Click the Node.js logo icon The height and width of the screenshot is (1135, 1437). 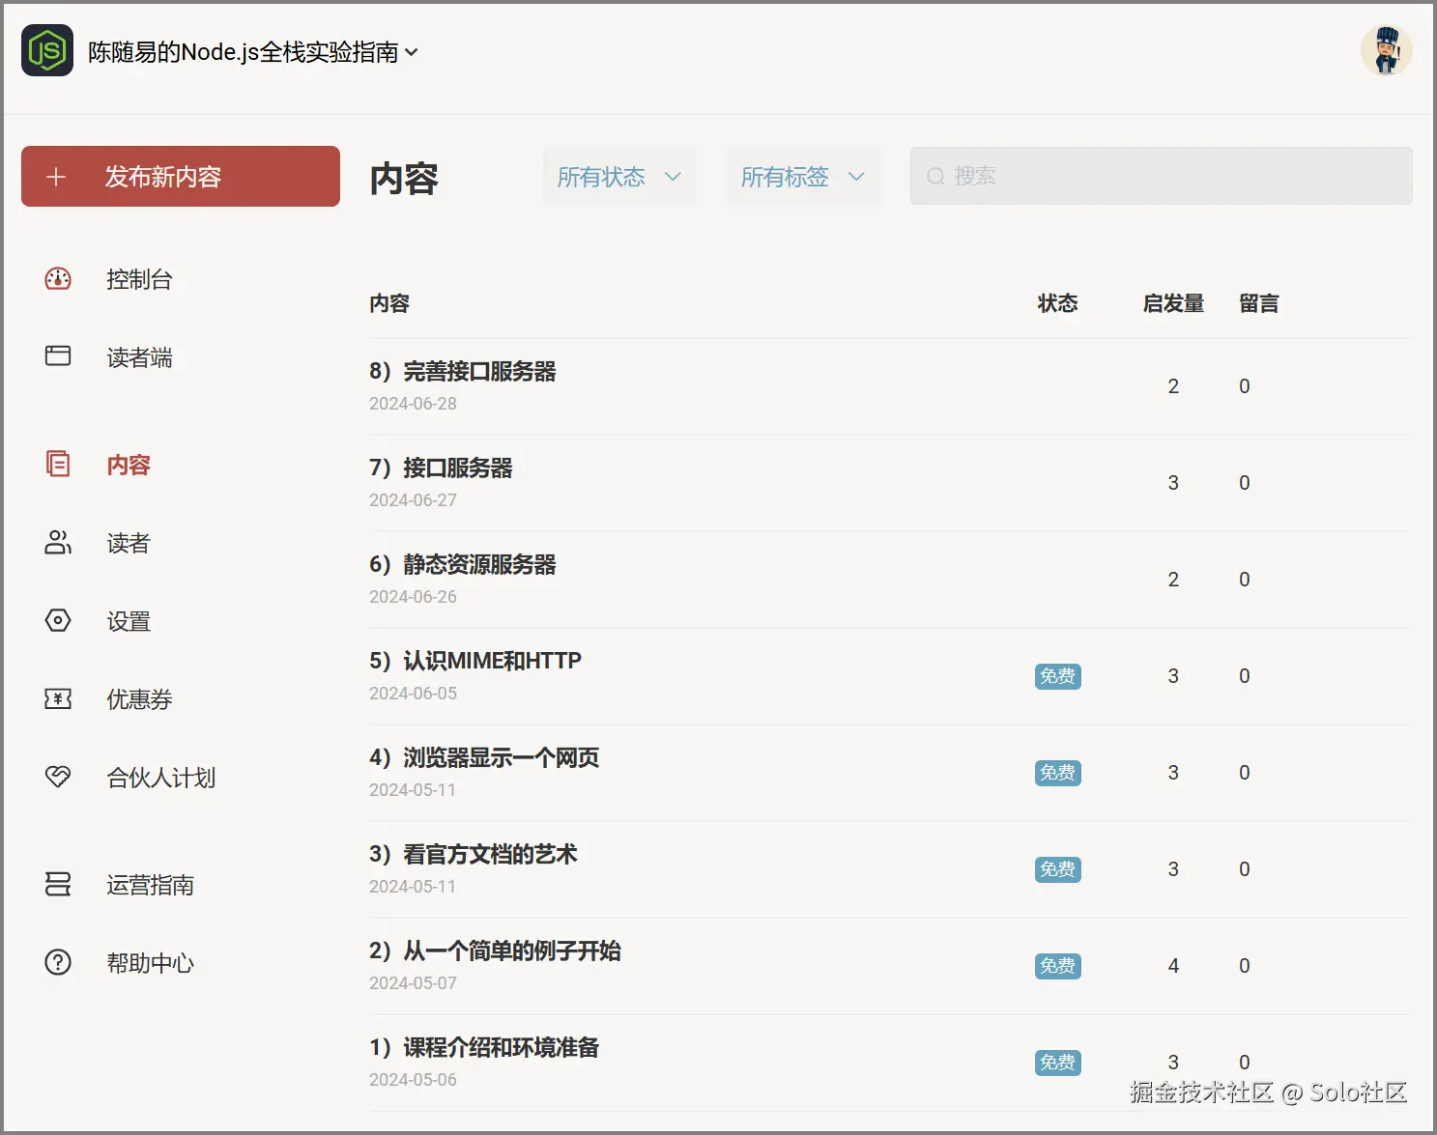click(x=47, y=50)
